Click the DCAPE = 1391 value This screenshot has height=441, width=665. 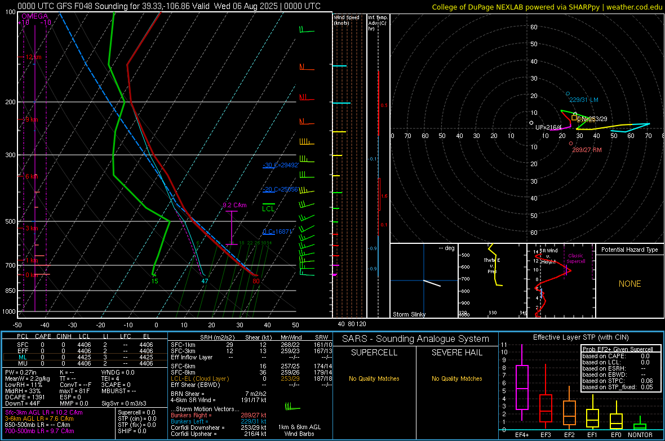(25, 397)
